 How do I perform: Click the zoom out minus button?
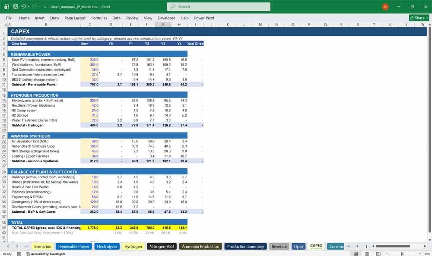(x=386, y=254)
